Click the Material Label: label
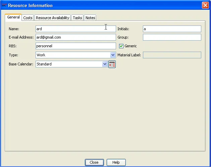This screenshot has height=167, width=211. pyautogui.click(x=129, y=55)
